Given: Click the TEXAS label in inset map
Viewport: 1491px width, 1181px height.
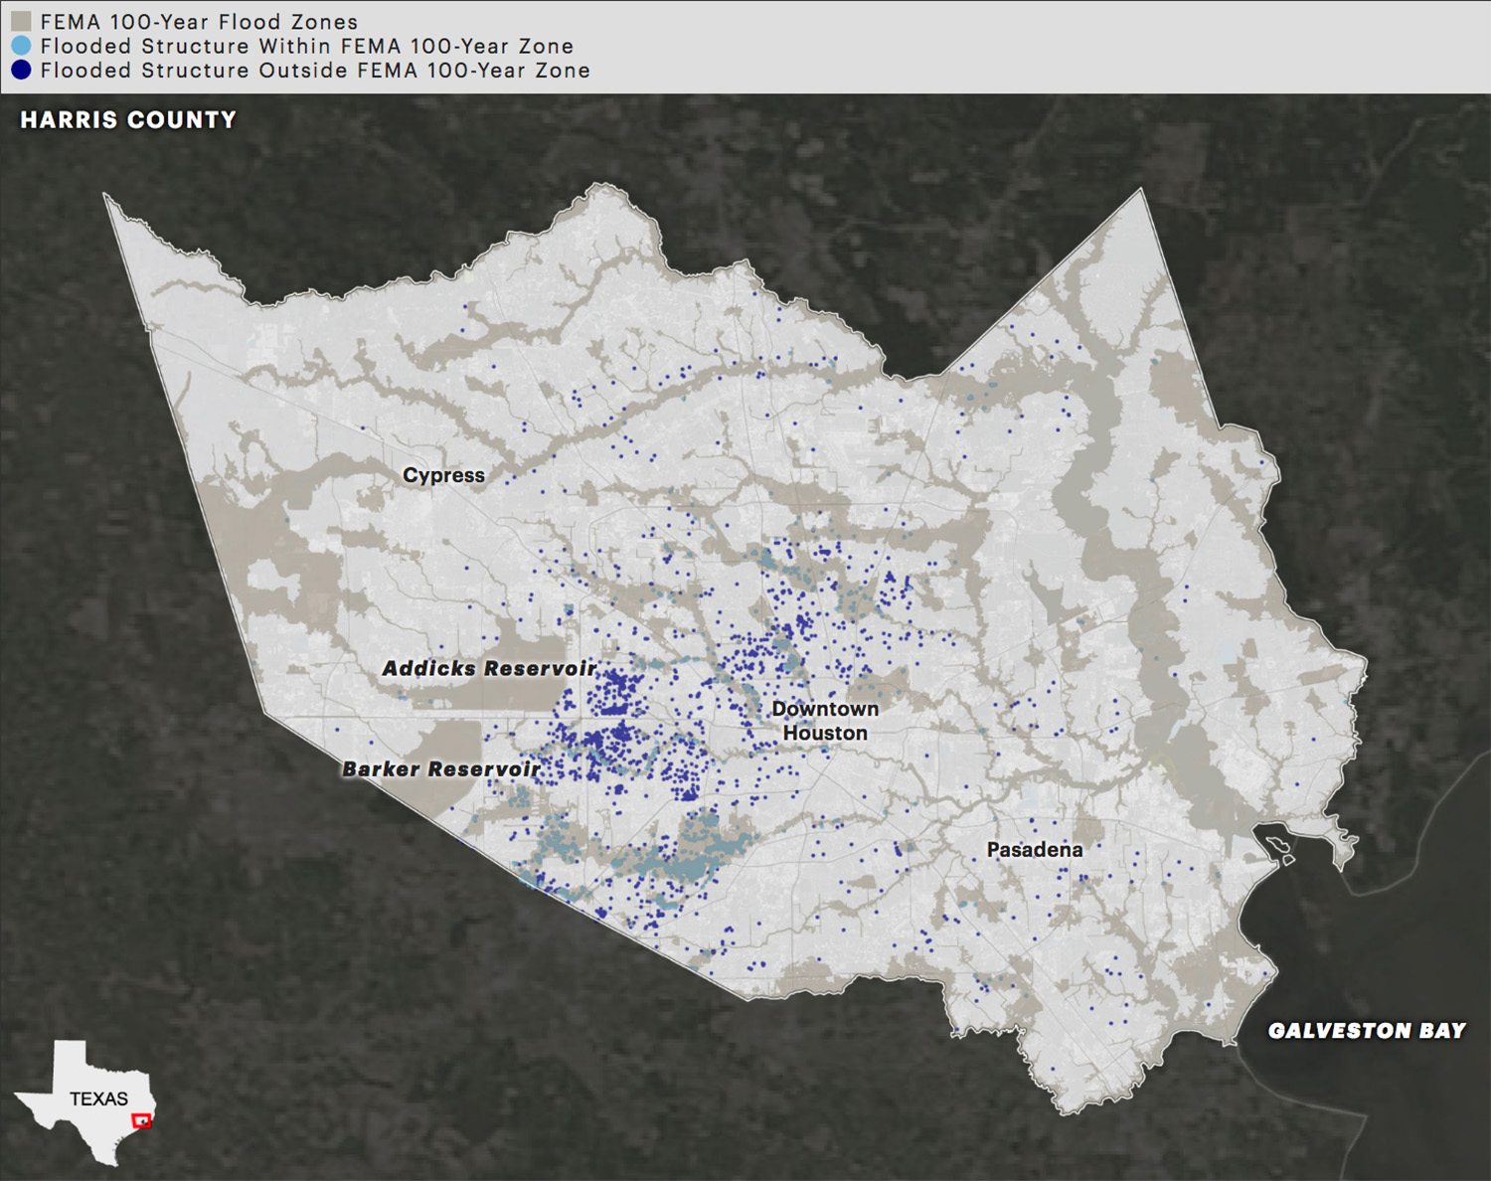Looking at the screenshot, I should pyautogui.click(x=98, y=1098).
